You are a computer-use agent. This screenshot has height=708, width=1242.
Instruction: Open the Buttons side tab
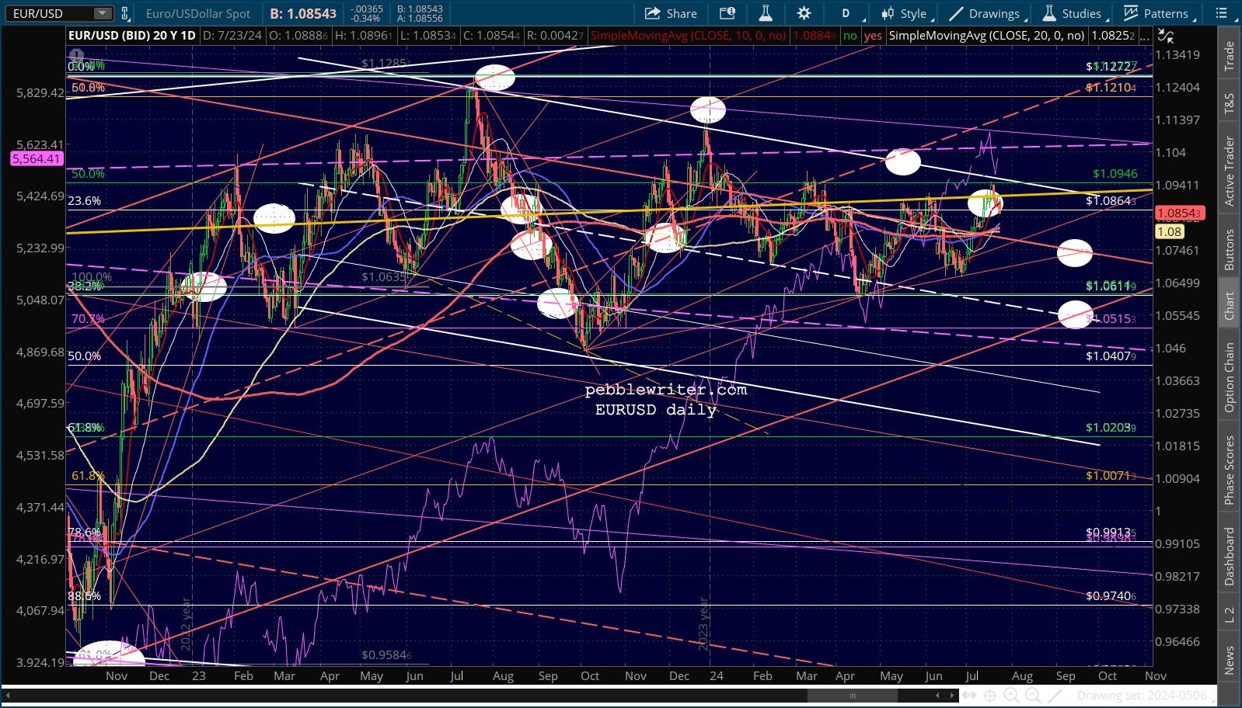(1229, 249)
